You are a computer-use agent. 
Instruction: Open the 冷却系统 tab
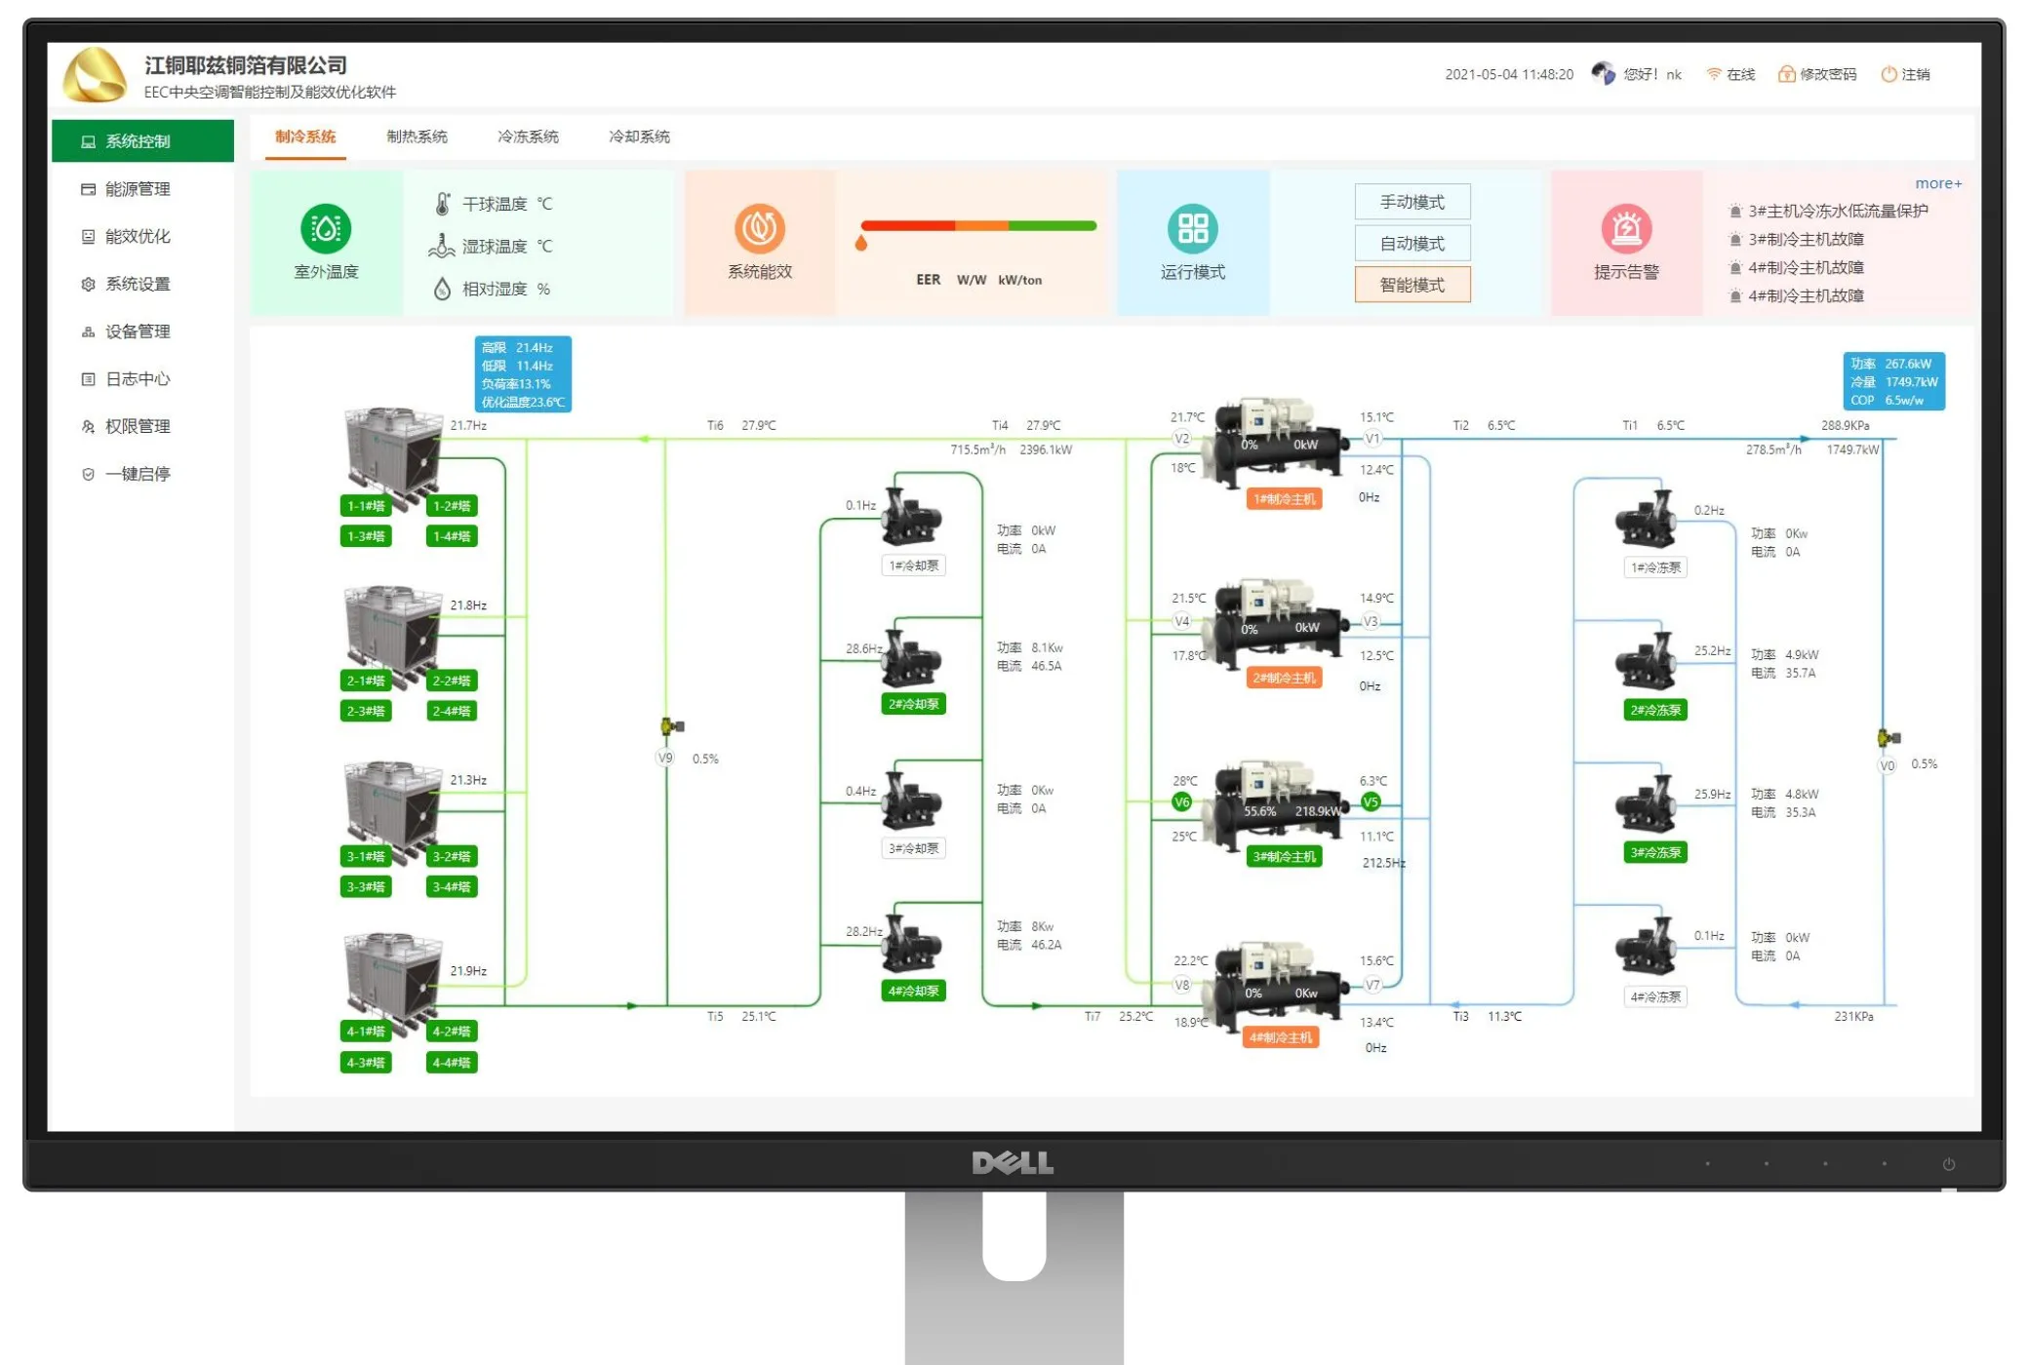click(x=640, y=137)
